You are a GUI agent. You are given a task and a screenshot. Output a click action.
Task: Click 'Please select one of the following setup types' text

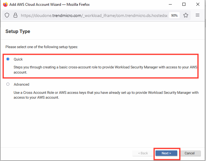click(42, 47)
